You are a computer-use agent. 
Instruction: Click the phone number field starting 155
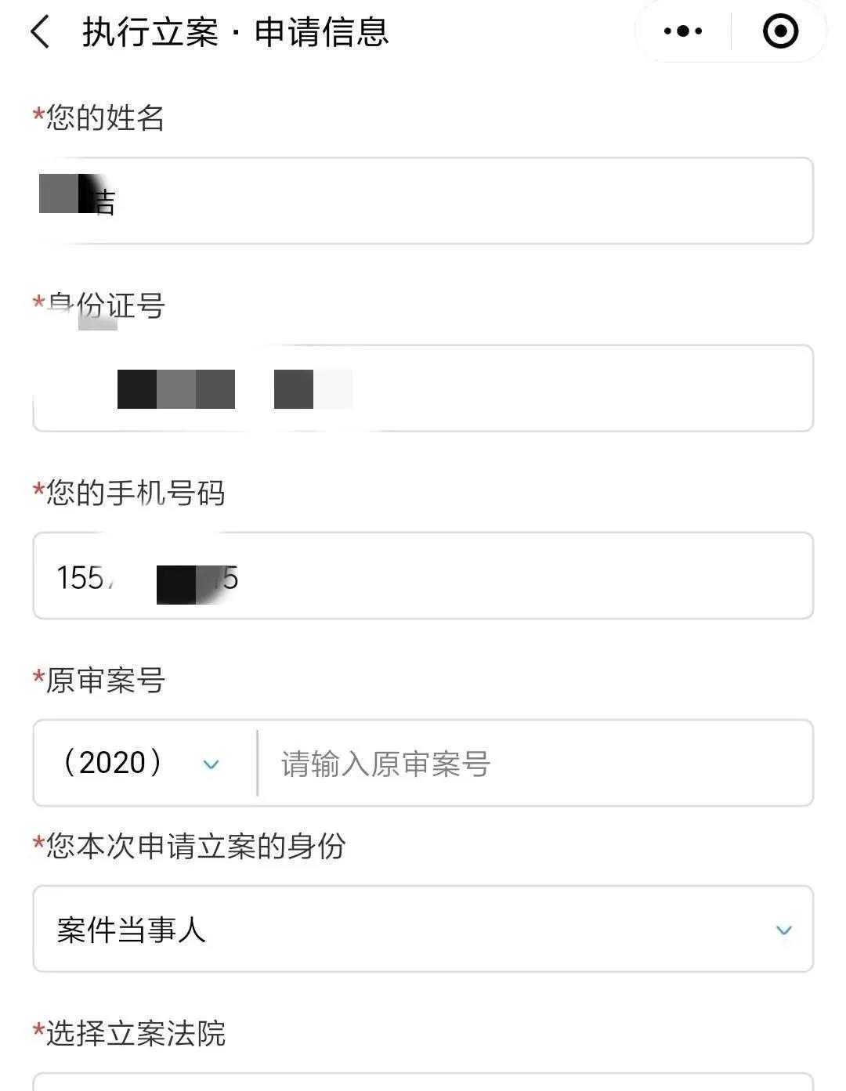423,576
